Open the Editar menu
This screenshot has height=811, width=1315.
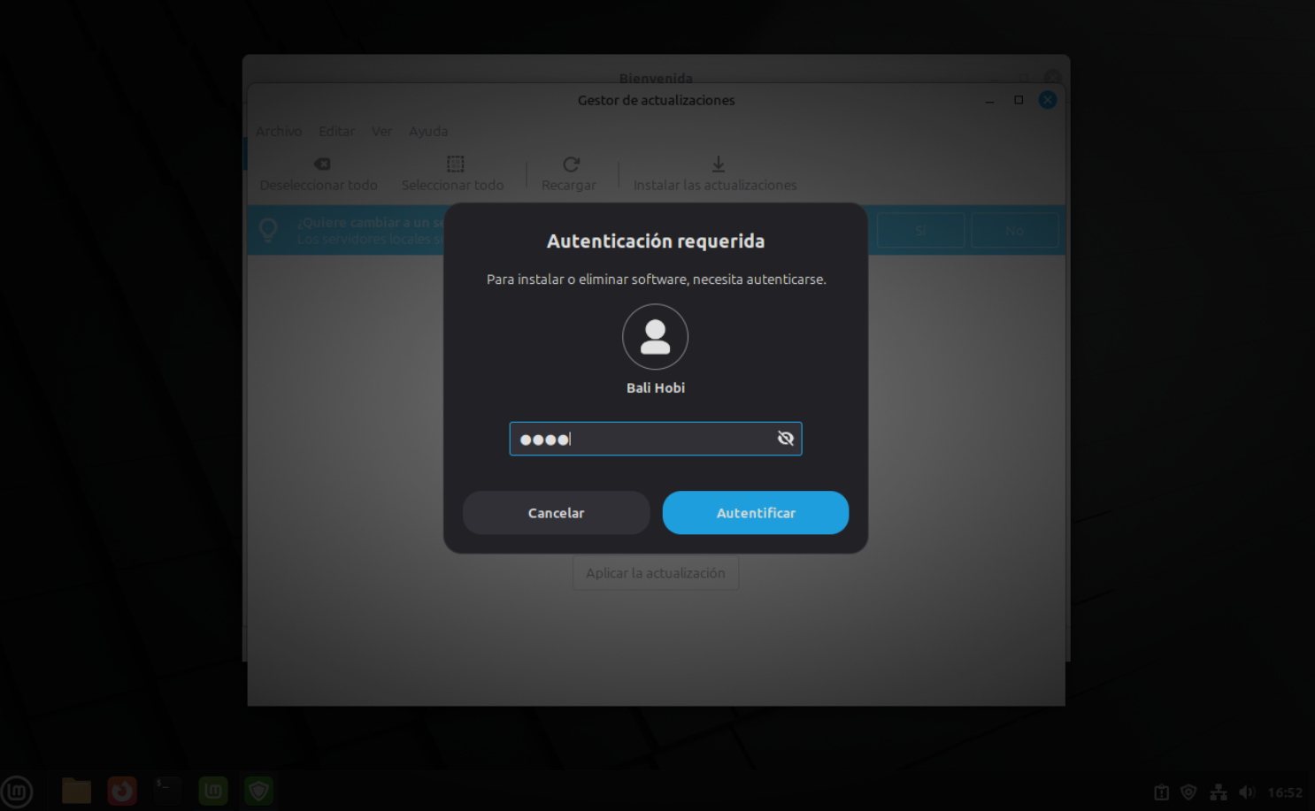click(x=336, y=132)
